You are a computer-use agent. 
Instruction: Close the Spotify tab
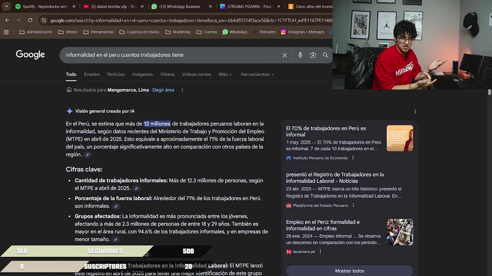(x=74, y=7)
